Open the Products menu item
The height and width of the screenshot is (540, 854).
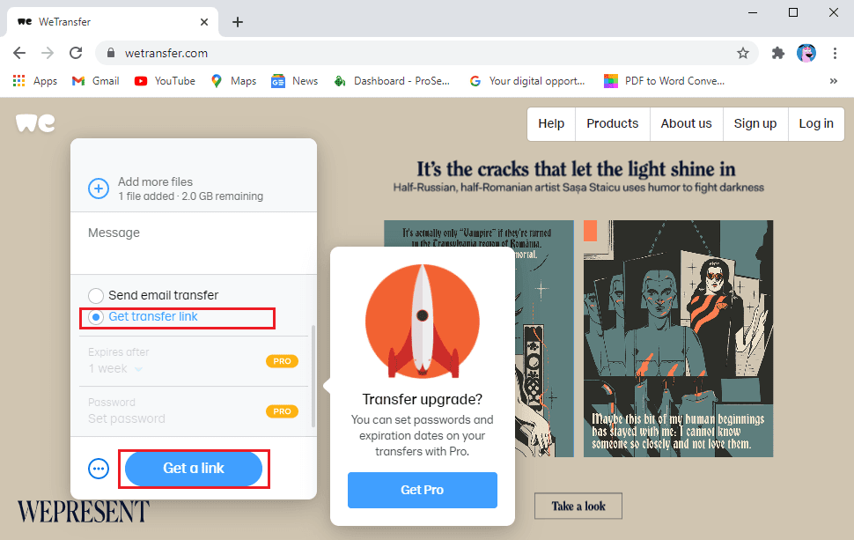[x=612, y=123]
